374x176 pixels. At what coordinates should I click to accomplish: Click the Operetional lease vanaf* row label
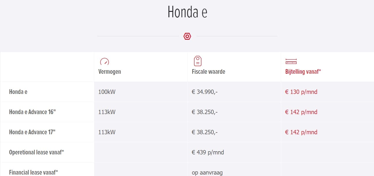[37, 152]
